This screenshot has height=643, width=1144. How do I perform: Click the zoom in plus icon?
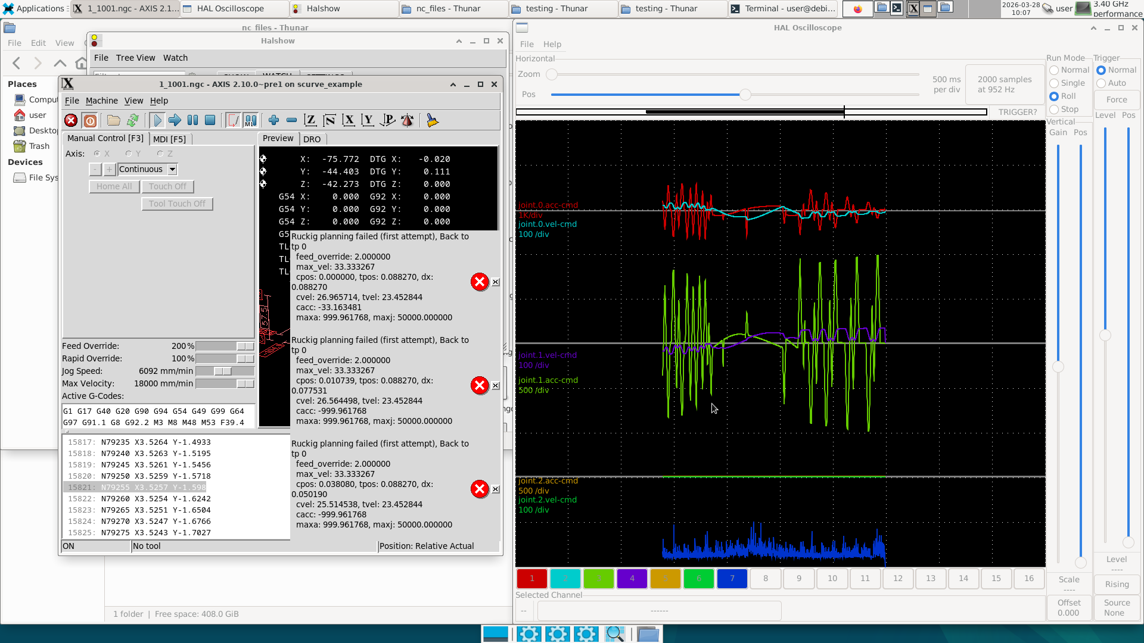pyautogui.click(x=273, y=121)
